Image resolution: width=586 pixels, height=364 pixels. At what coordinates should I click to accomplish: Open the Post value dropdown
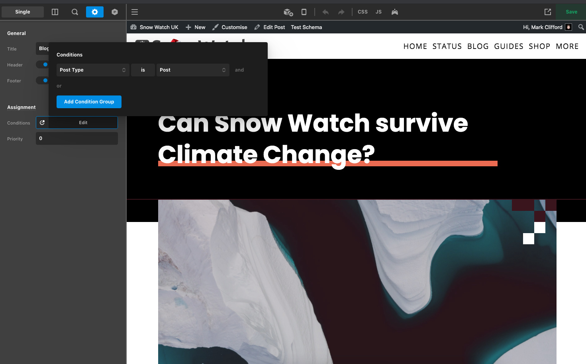[x=193, y=70]
